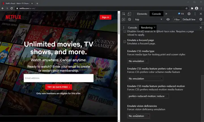204x122 pixels.
Task: Toggle the device toolbar icon
Action: tap(129, 14)
